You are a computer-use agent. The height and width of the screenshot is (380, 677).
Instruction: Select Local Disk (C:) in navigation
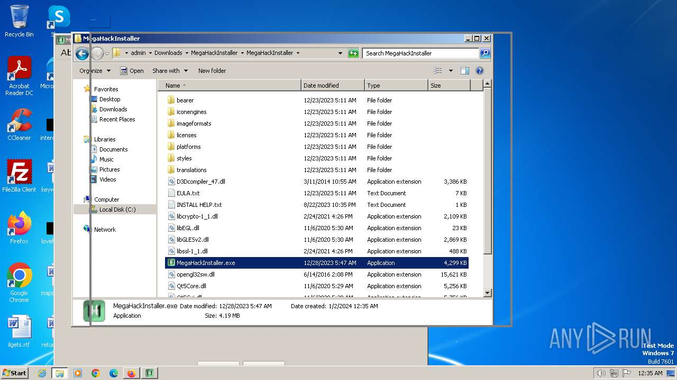pos(117,210)
